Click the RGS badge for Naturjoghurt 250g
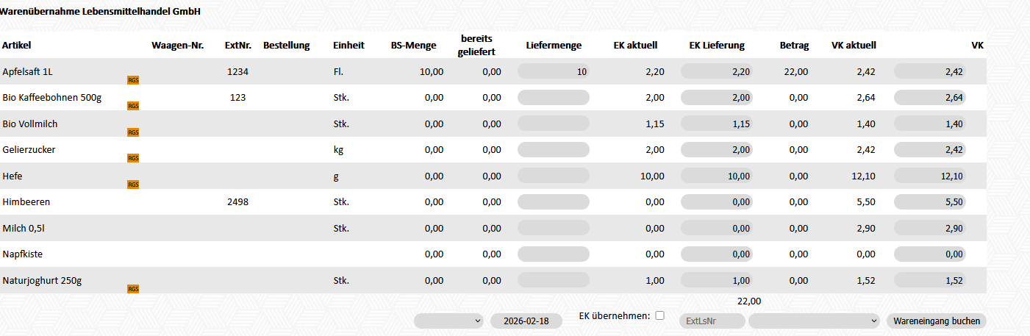The image size is (1030, 336). coord(133,289)
